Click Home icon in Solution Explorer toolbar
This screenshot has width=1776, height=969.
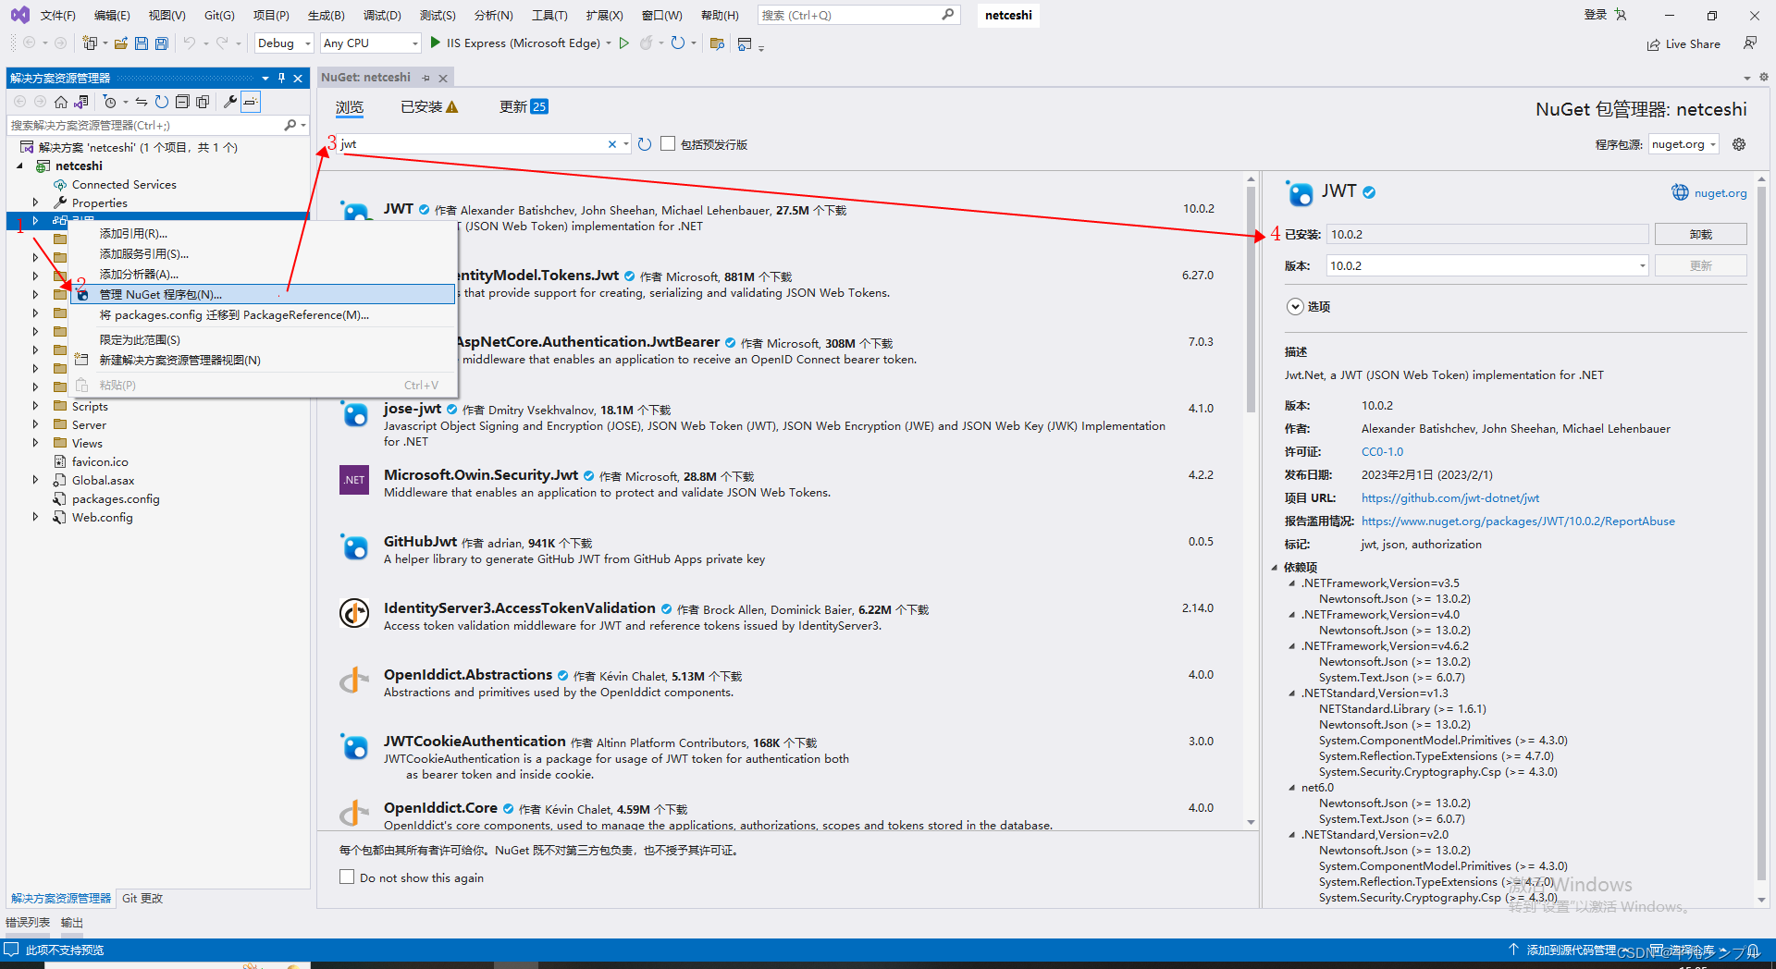click(x=61, y=102)
